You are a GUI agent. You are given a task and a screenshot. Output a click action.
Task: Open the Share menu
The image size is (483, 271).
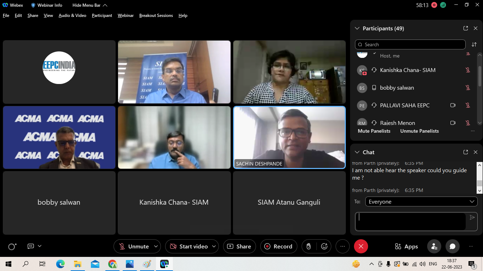click(33, 16)
